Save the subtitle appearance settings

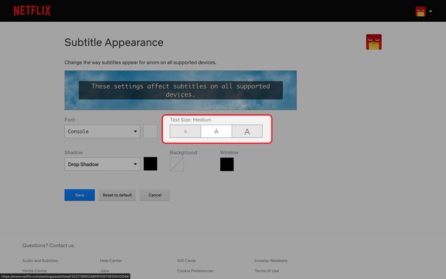click(80, 195)
